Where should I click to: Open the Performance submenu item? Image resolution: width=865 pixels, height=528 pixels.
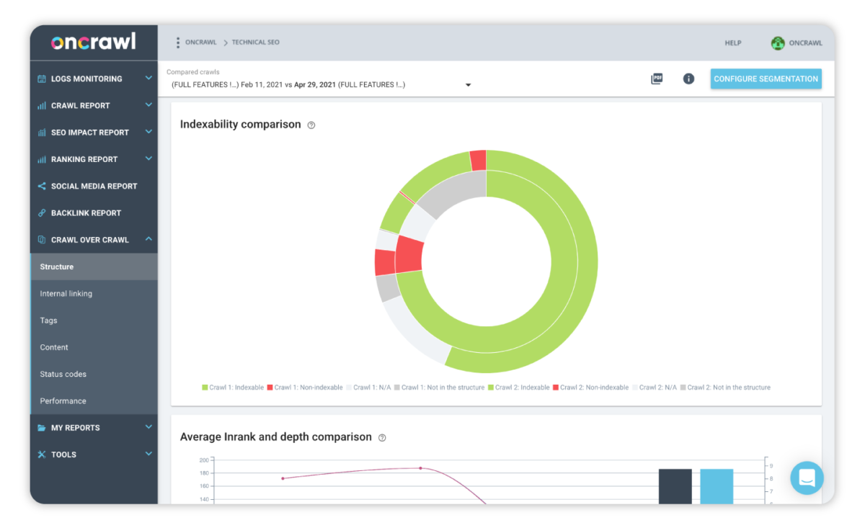click(x=94, y=401)
